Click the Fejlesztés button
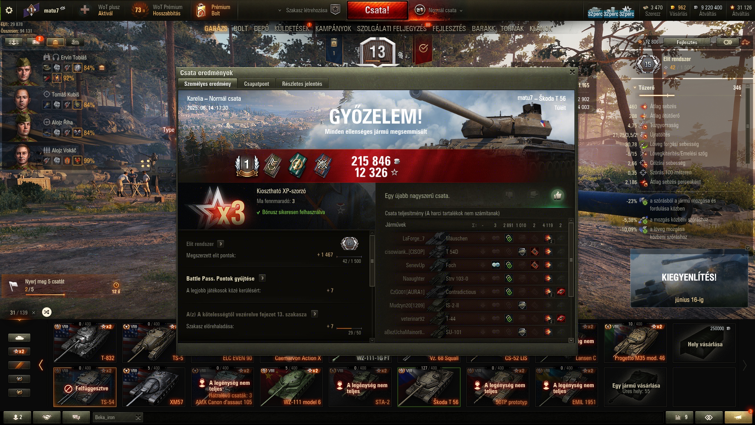This screenshot has height=425, width=755. point(687,42)
